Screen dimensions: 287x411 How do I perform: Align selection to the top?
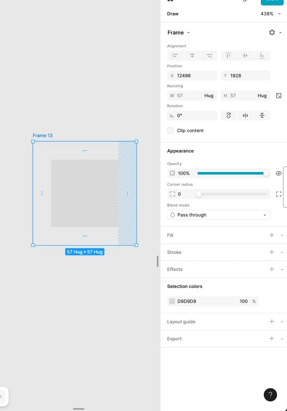pos(229,56)
